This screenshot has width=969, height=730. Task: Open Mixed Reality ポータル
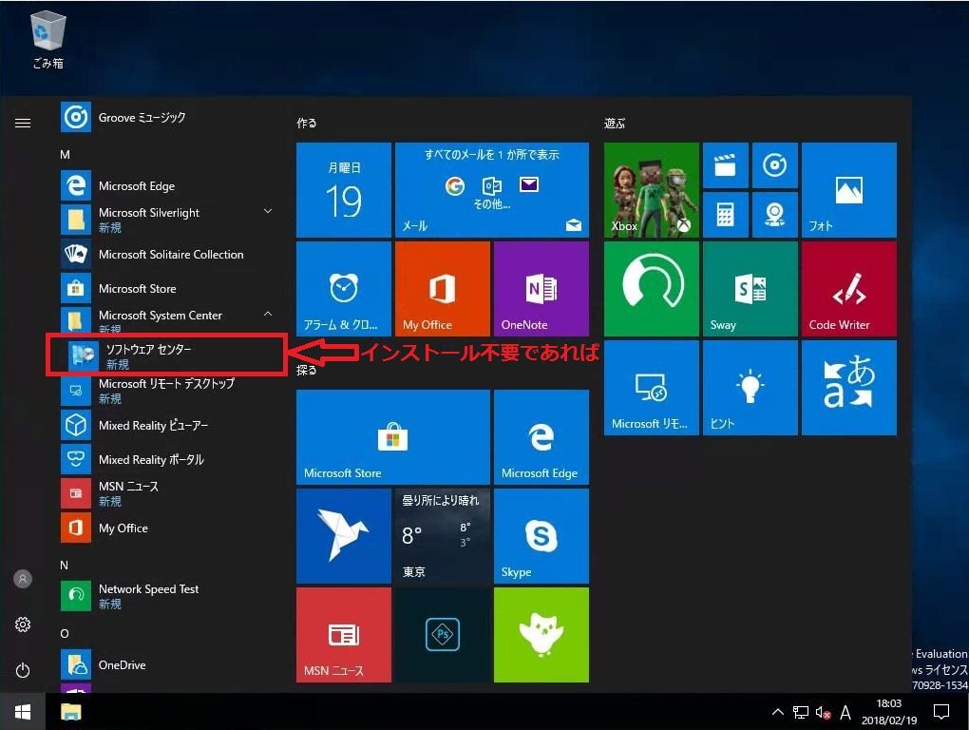(x=167, y=459)
